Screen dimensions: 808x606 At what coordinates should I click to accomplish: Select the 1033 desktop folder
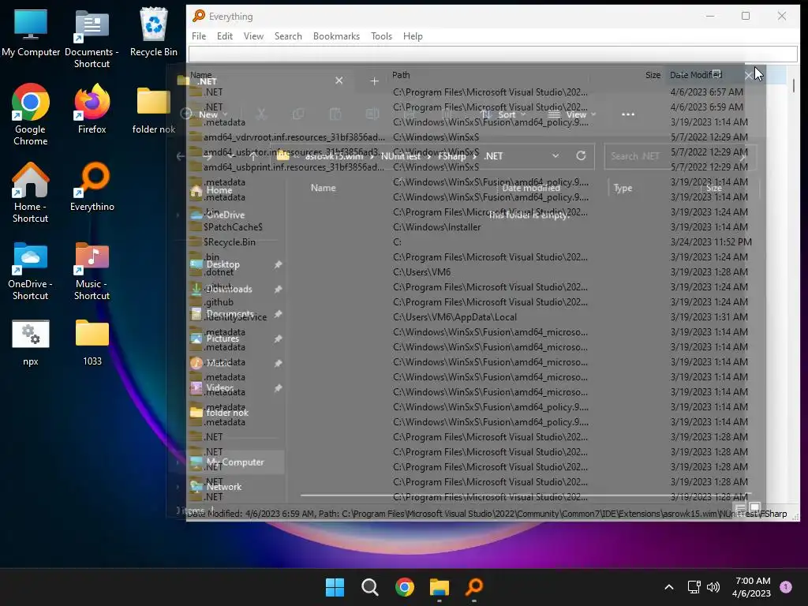point(92,342)
